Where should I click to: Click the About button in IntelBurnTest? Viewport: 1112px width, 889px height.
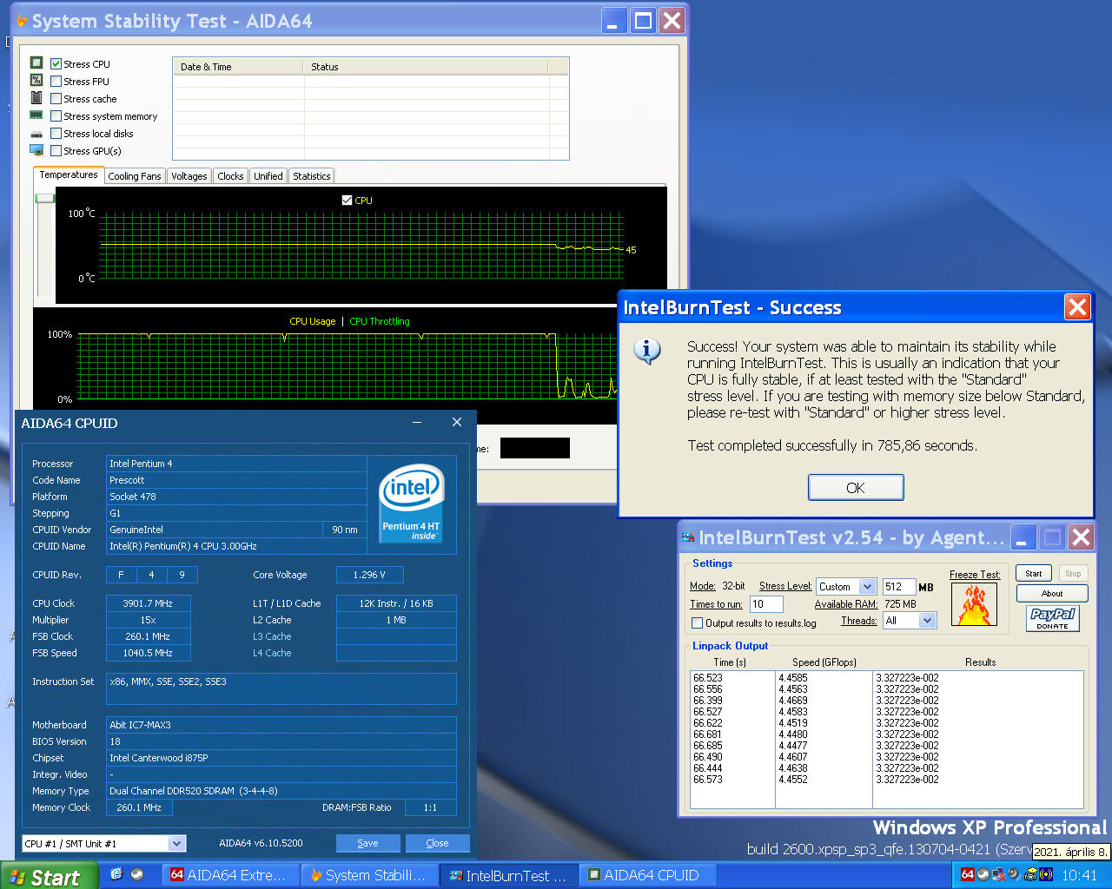1052,594
